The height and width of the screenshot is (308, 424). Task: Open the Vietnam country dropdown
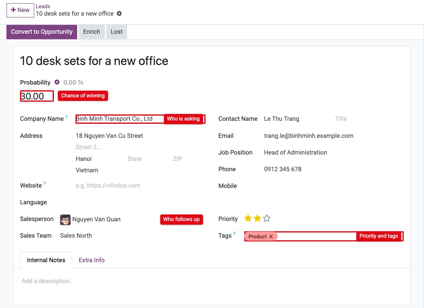140,170
